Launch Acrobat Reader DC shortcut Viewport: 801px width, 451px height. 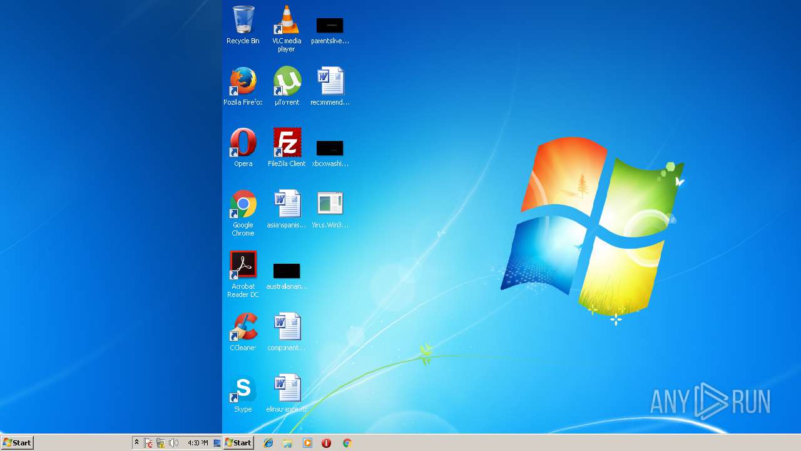243,274
